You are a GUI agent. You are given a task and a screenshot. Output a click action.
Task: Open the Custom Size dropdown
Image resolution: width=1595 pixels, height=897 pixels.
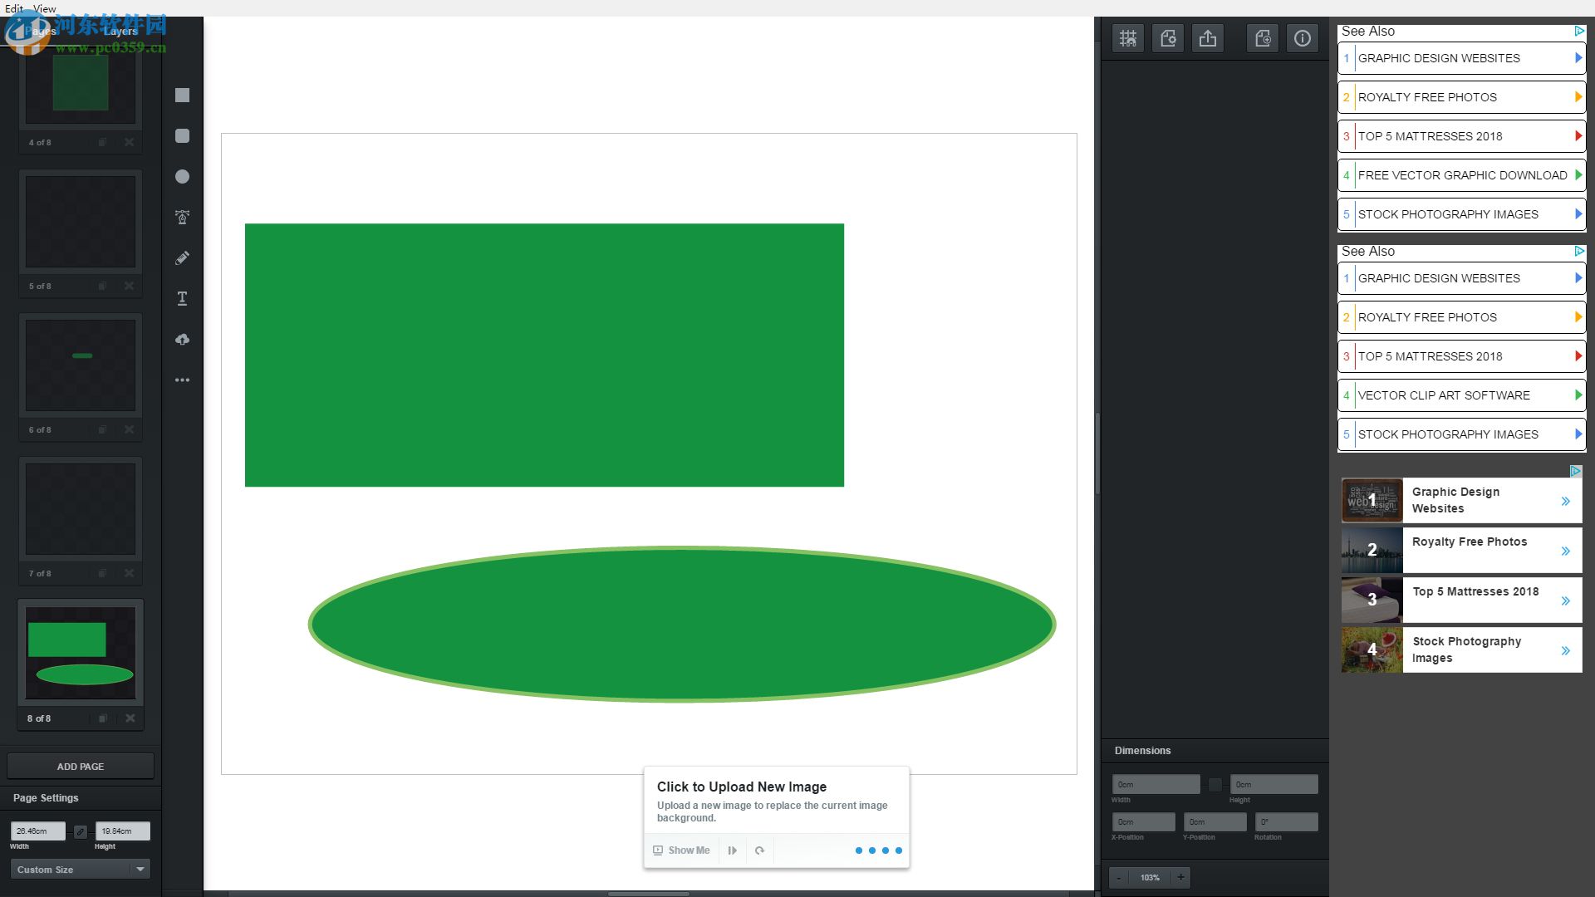(79, 869)
